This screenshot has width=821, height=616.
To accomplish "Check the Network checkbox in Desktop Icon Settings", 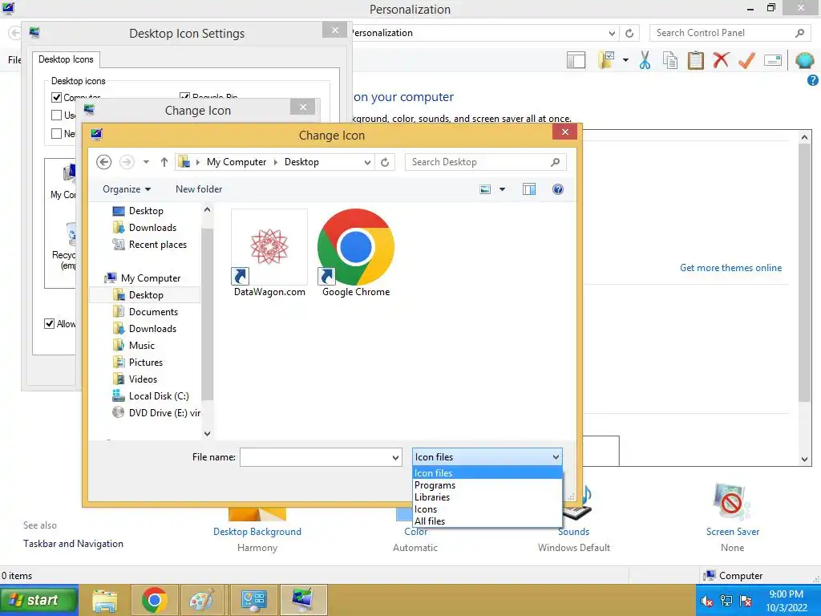I will (x=57, y=134).
